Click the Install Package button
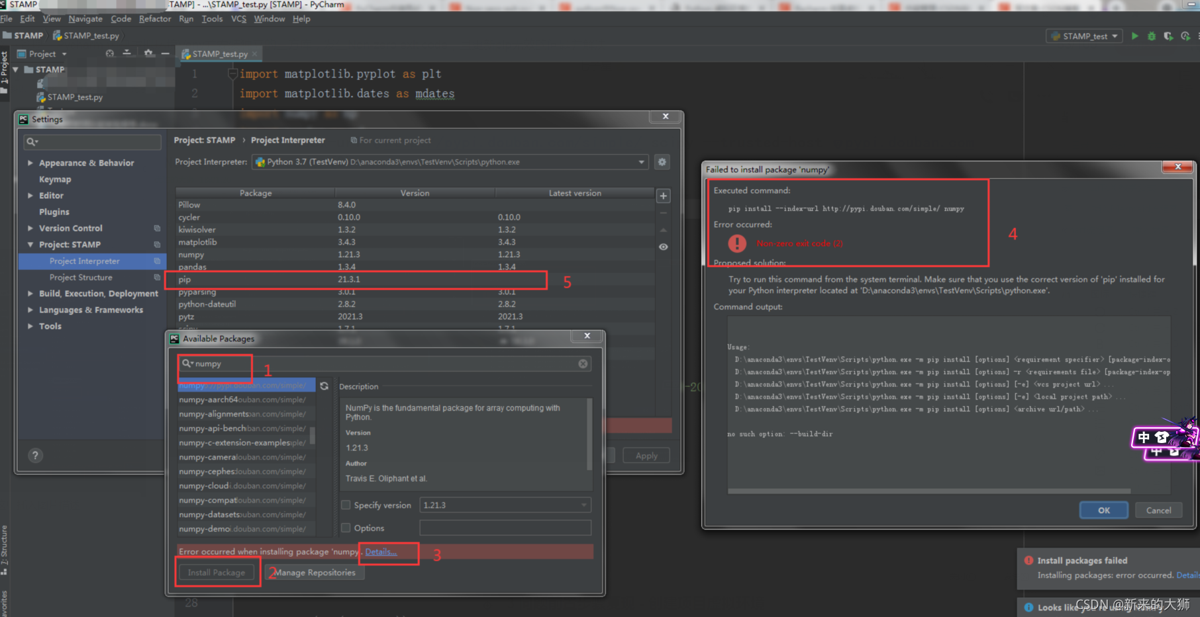Image resolution: width=1200 pixels, height=617 pixels. (x=217, y=573)
